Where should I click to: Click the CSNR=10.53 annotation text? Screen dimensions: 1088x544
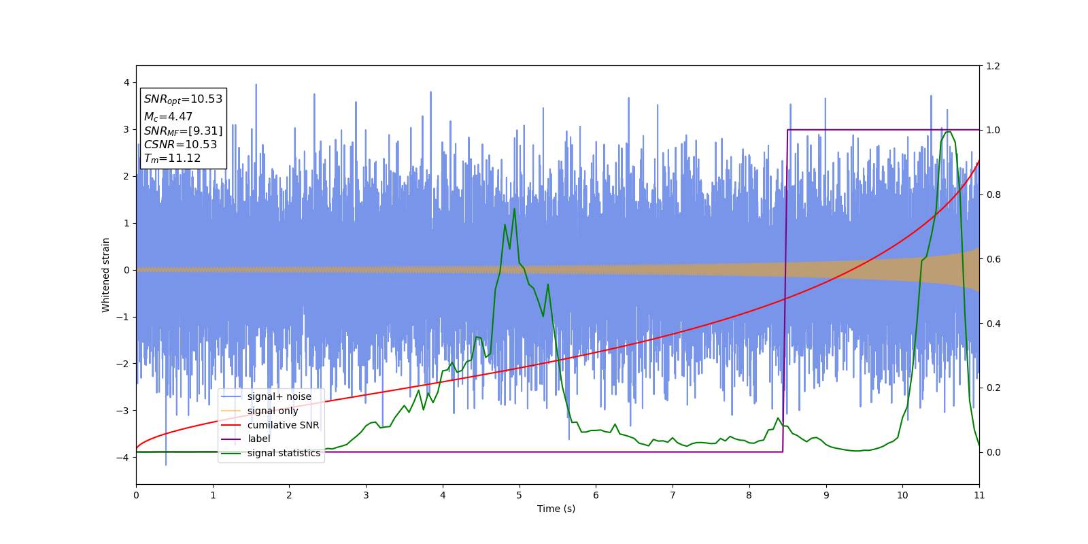click(x=180, y=145)
